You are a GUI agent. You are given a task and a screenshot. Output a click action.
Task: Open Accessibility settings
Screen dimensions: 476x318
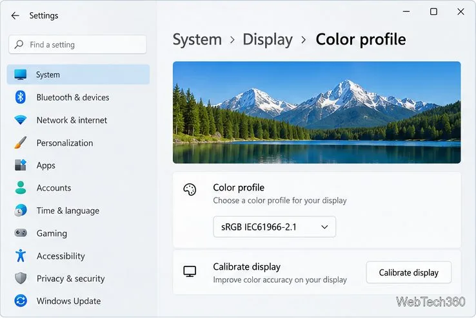pos(78,256)
